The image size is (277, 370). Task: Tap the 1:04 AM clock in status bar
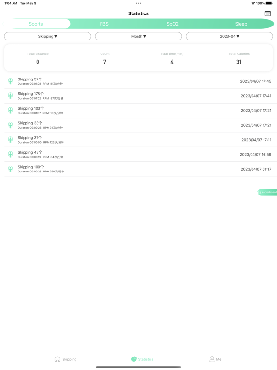[x=11, y=3]
